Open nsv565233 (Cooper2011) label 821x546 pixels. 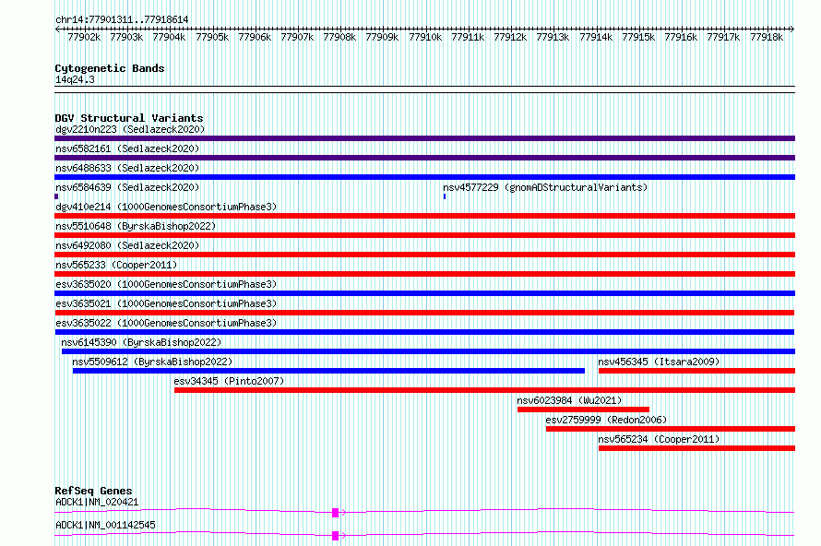(116, 265)
